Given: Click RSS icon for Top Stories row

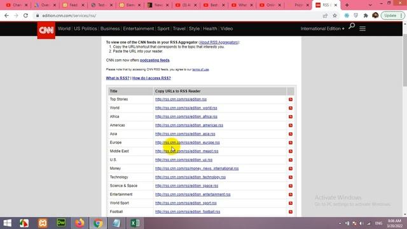Looking at the screenshot, I should [x=291, y=99].
